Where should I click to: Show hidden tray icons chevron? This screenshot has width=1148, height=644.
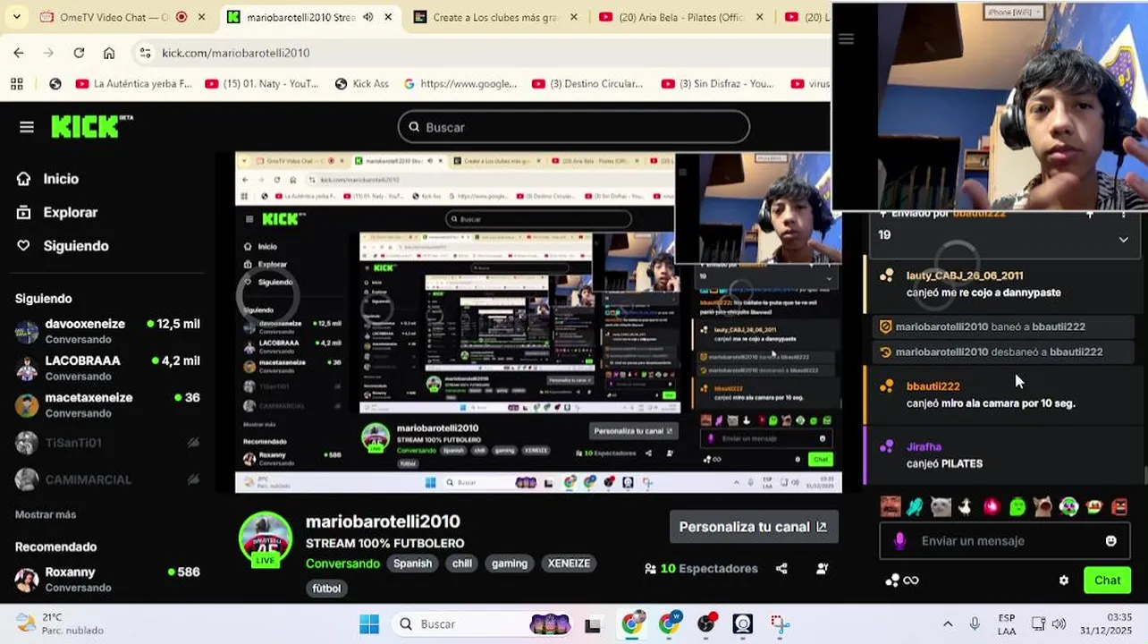coord(948,623)
